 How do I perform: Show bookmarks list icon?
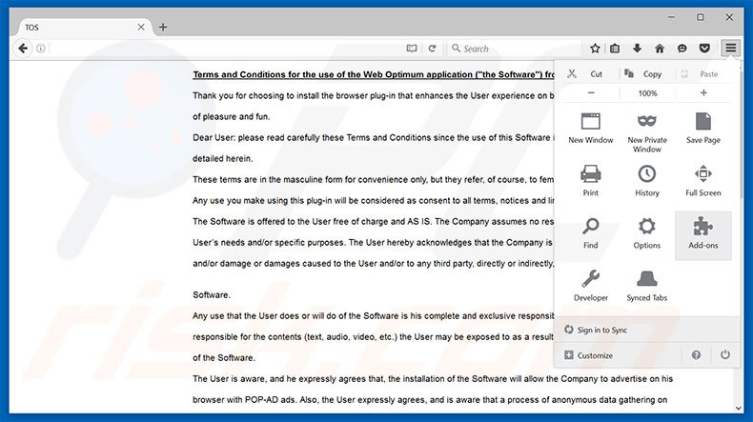point(615,48)
